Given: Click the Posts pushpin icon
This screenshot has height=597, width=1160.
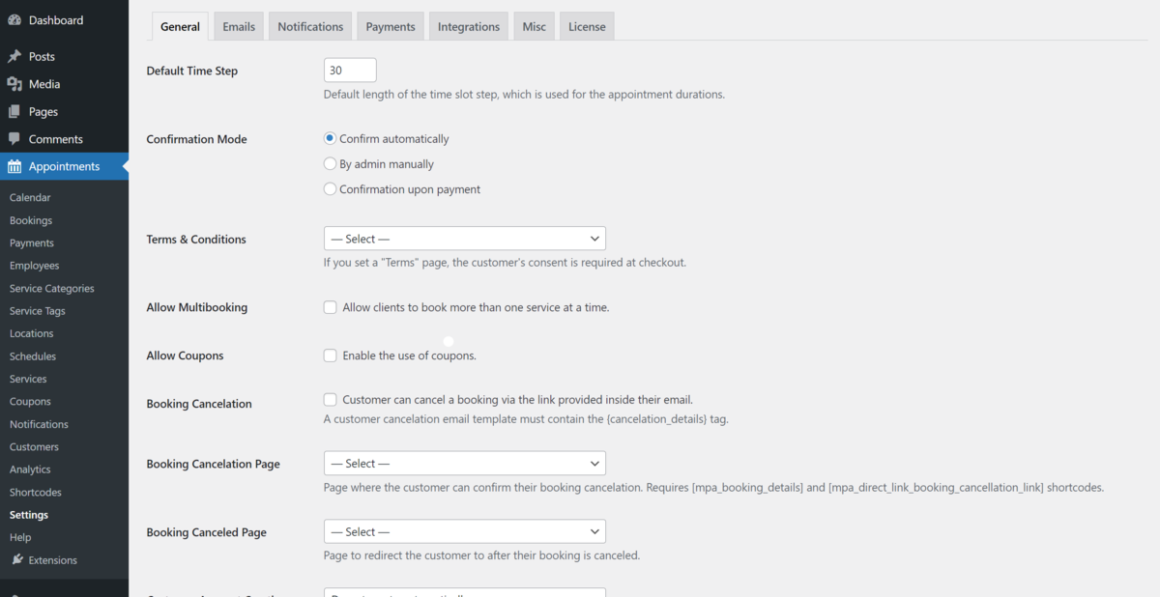Looking at the screenshot, I should tap(14, 57).
